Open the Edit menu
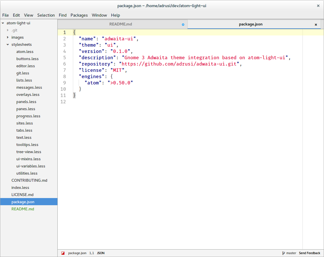The image size is (324, 257). coord(16,15)
